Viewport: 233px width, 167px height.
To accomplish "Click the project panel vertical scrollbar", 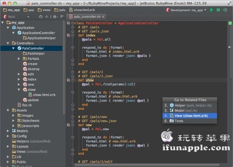I will click(x=64, y=67).
